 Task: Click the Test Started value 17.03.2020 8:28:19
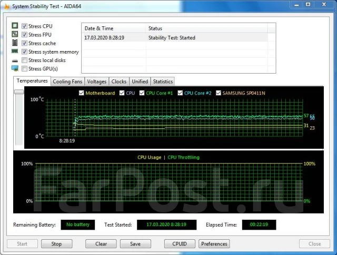166,225
